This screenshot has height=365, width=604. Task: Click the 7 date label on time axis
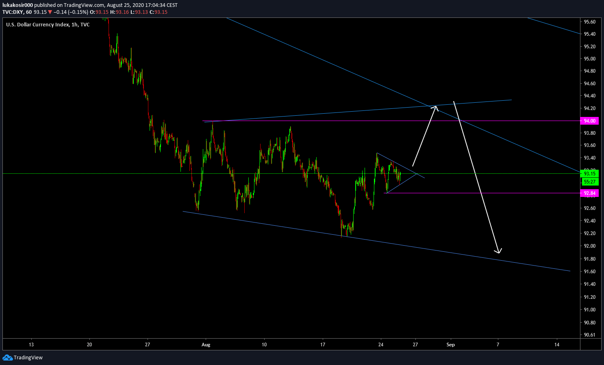498,345
